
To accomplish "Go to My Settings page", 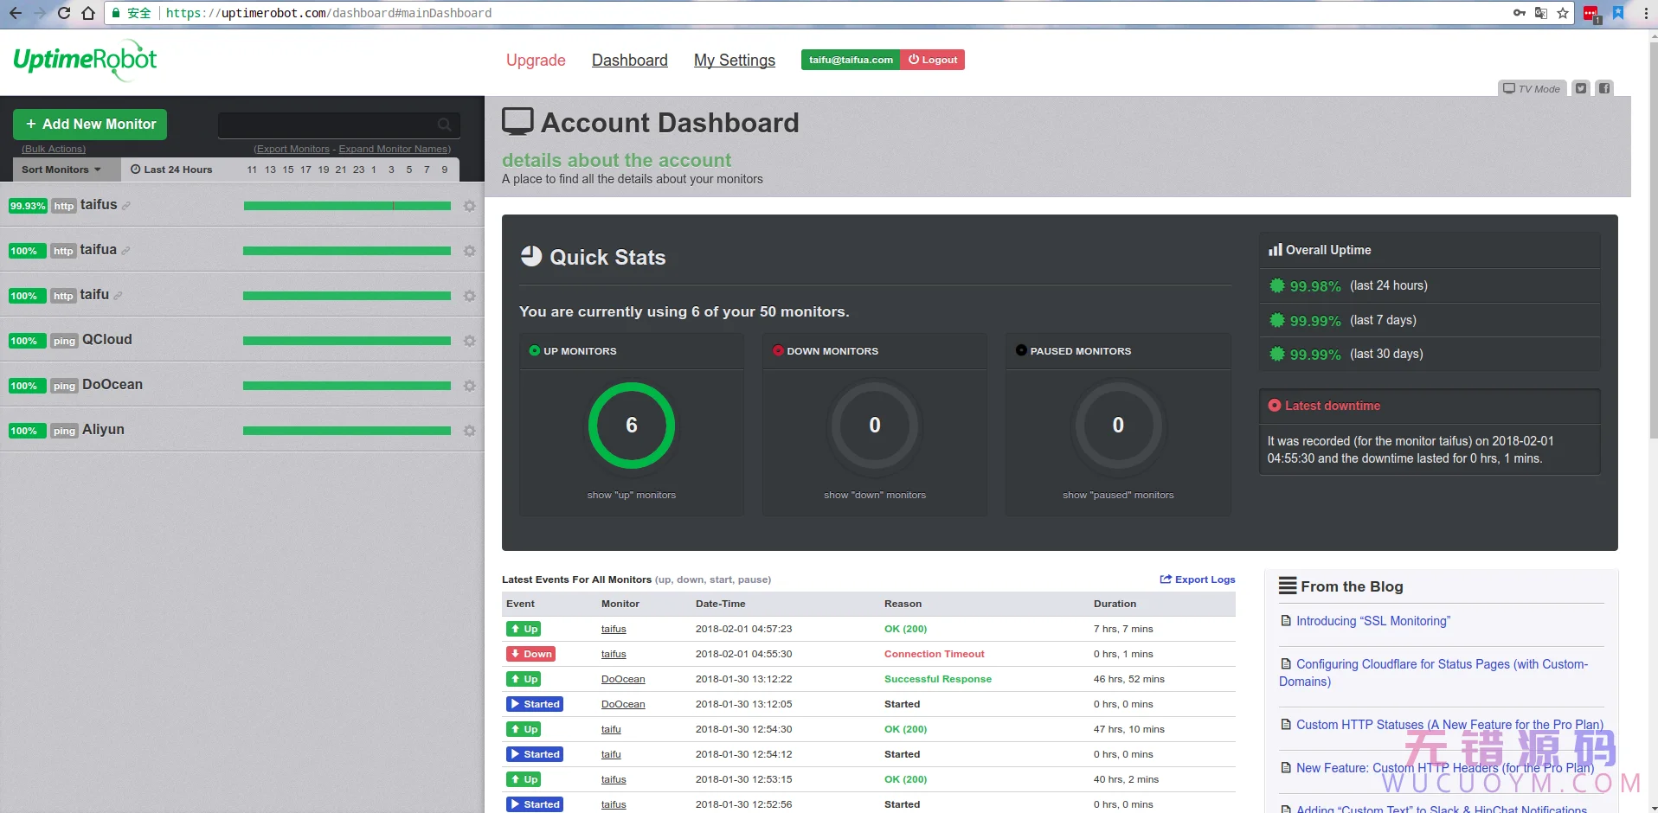I will 734,60.
